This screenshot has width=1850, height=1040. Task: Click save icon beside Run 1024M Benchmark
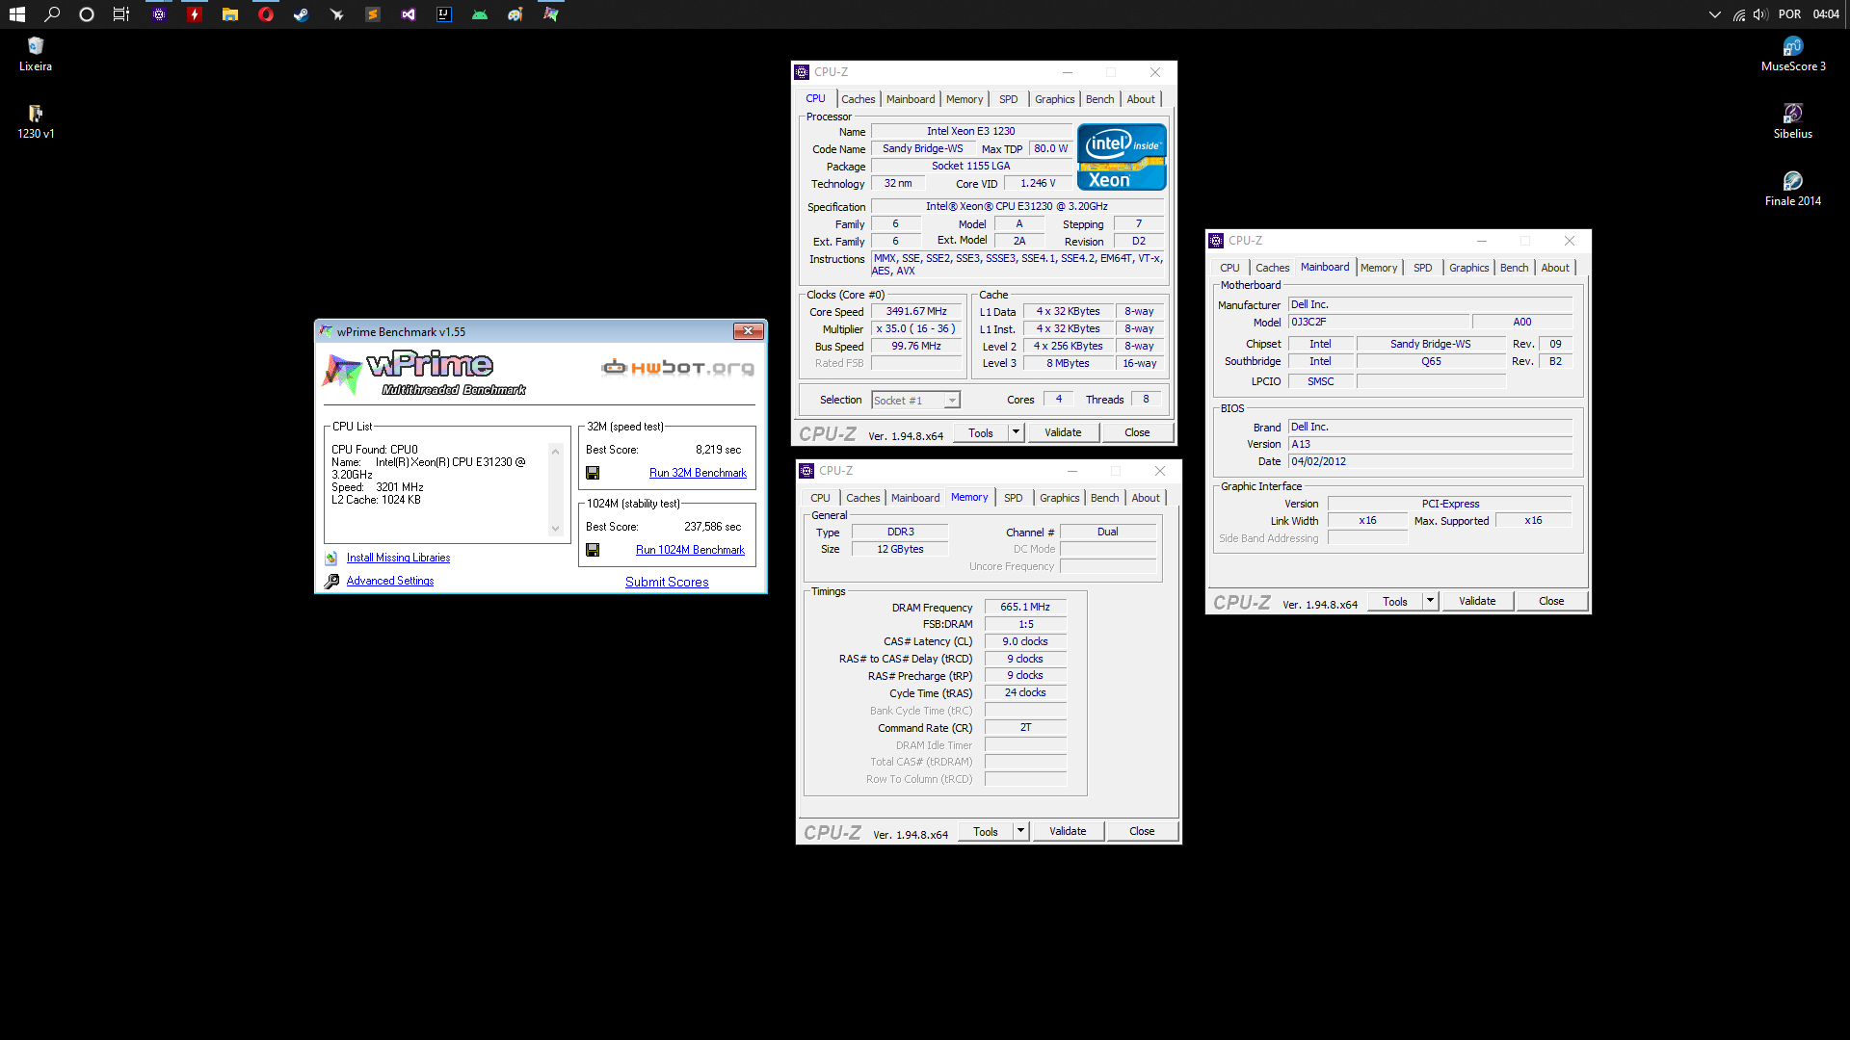point(593,550)
